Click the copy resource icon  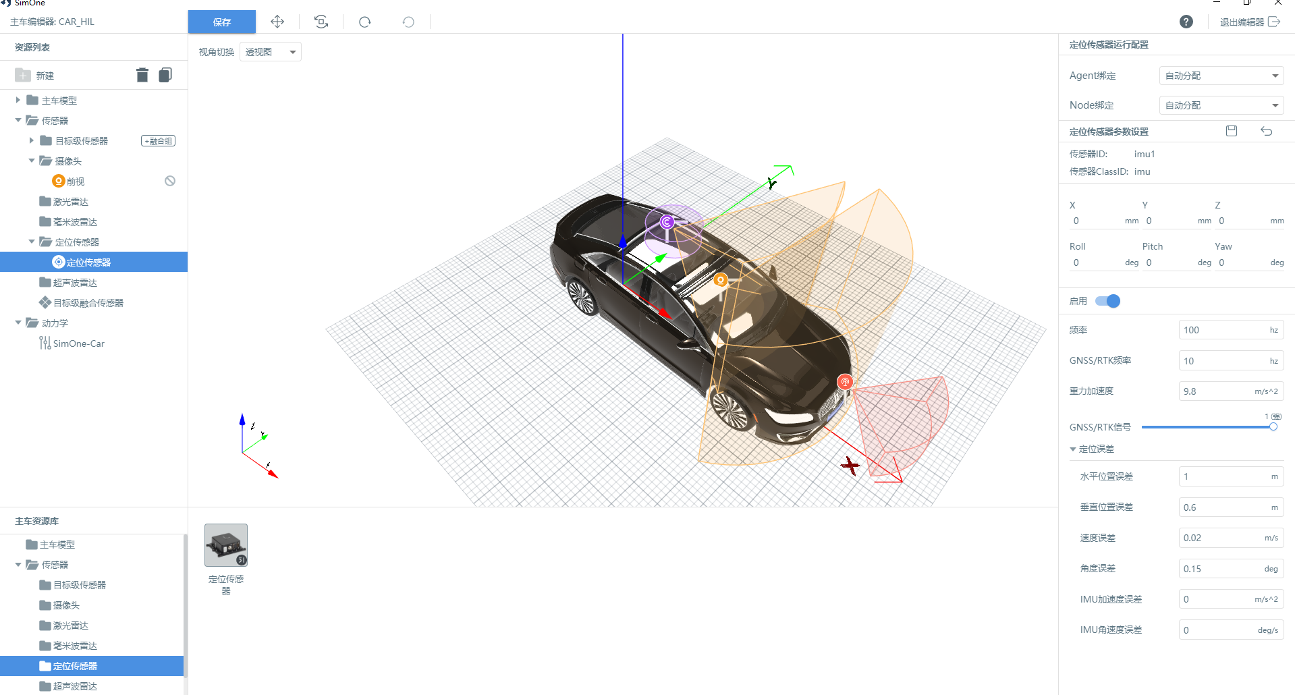[165, 75]
